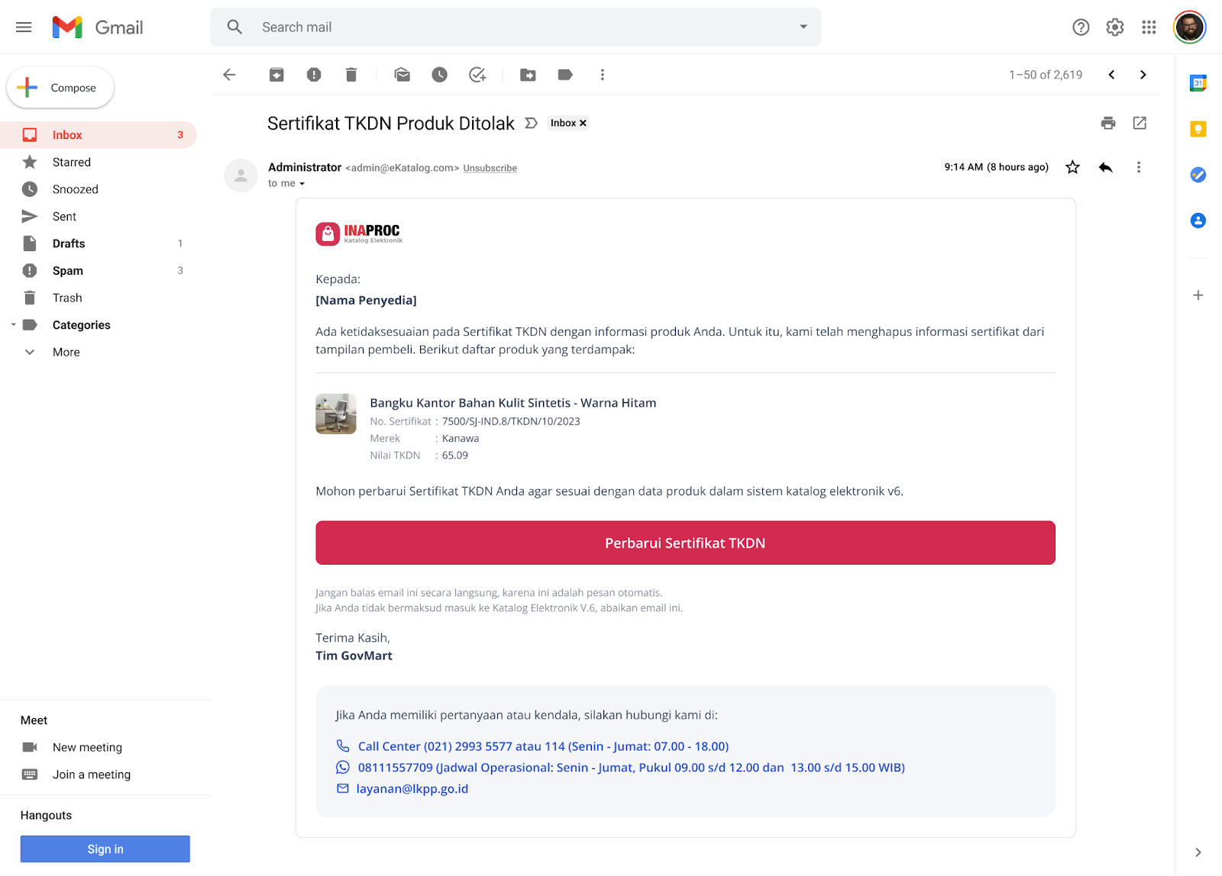Image resolution: width=1222 pixels, height=876 pixels.
Task: Add the email to Tasks
Action: 477,75
